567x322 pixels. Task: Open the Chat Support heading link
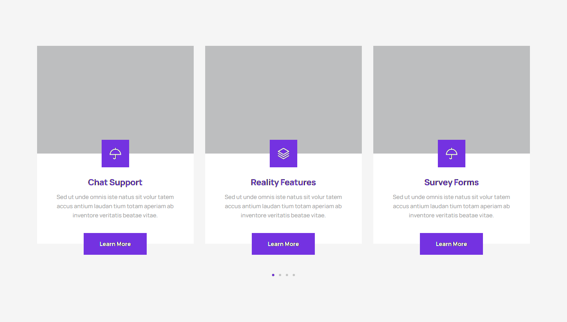(115, 183)
